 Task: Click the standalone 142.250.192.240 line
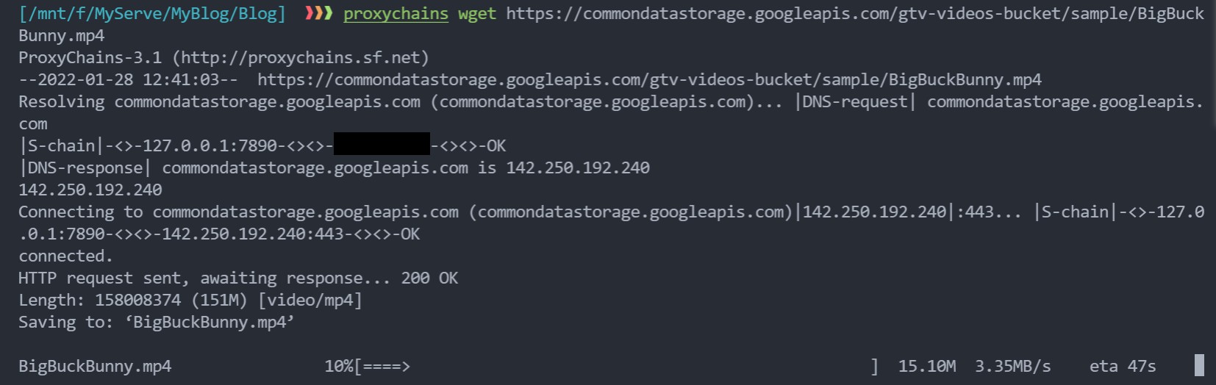90,190
